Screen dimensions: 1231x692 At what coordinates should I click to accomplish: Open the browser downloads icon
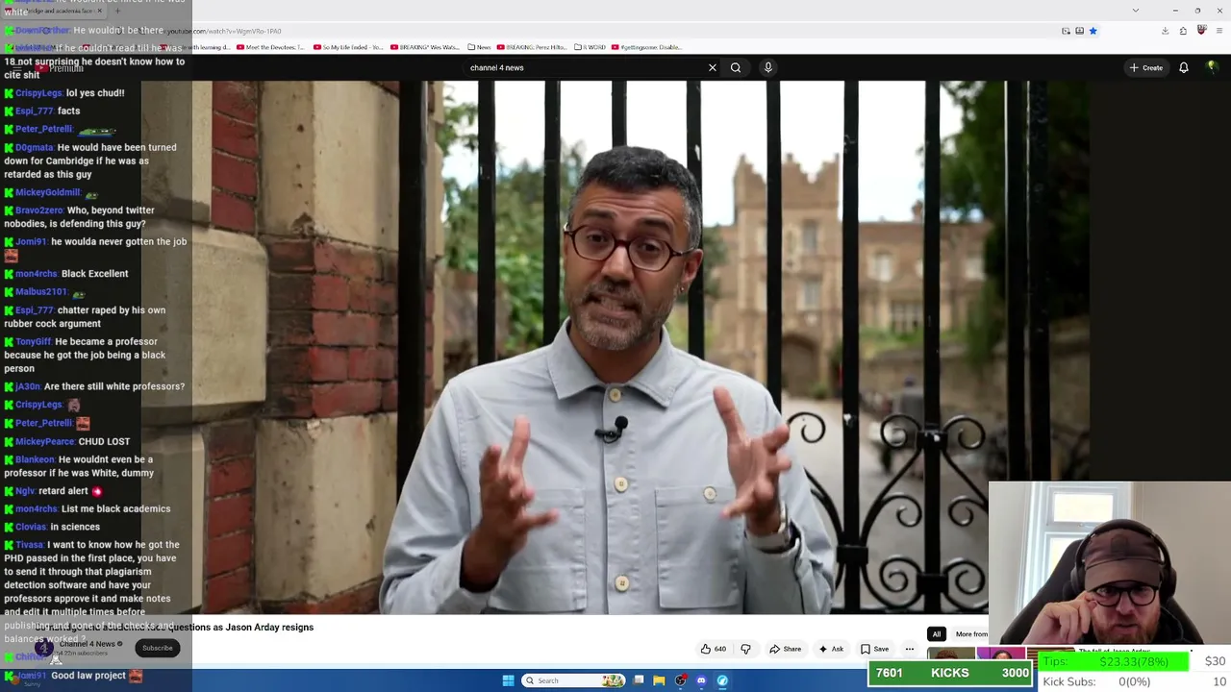(x=1165, y=31)
